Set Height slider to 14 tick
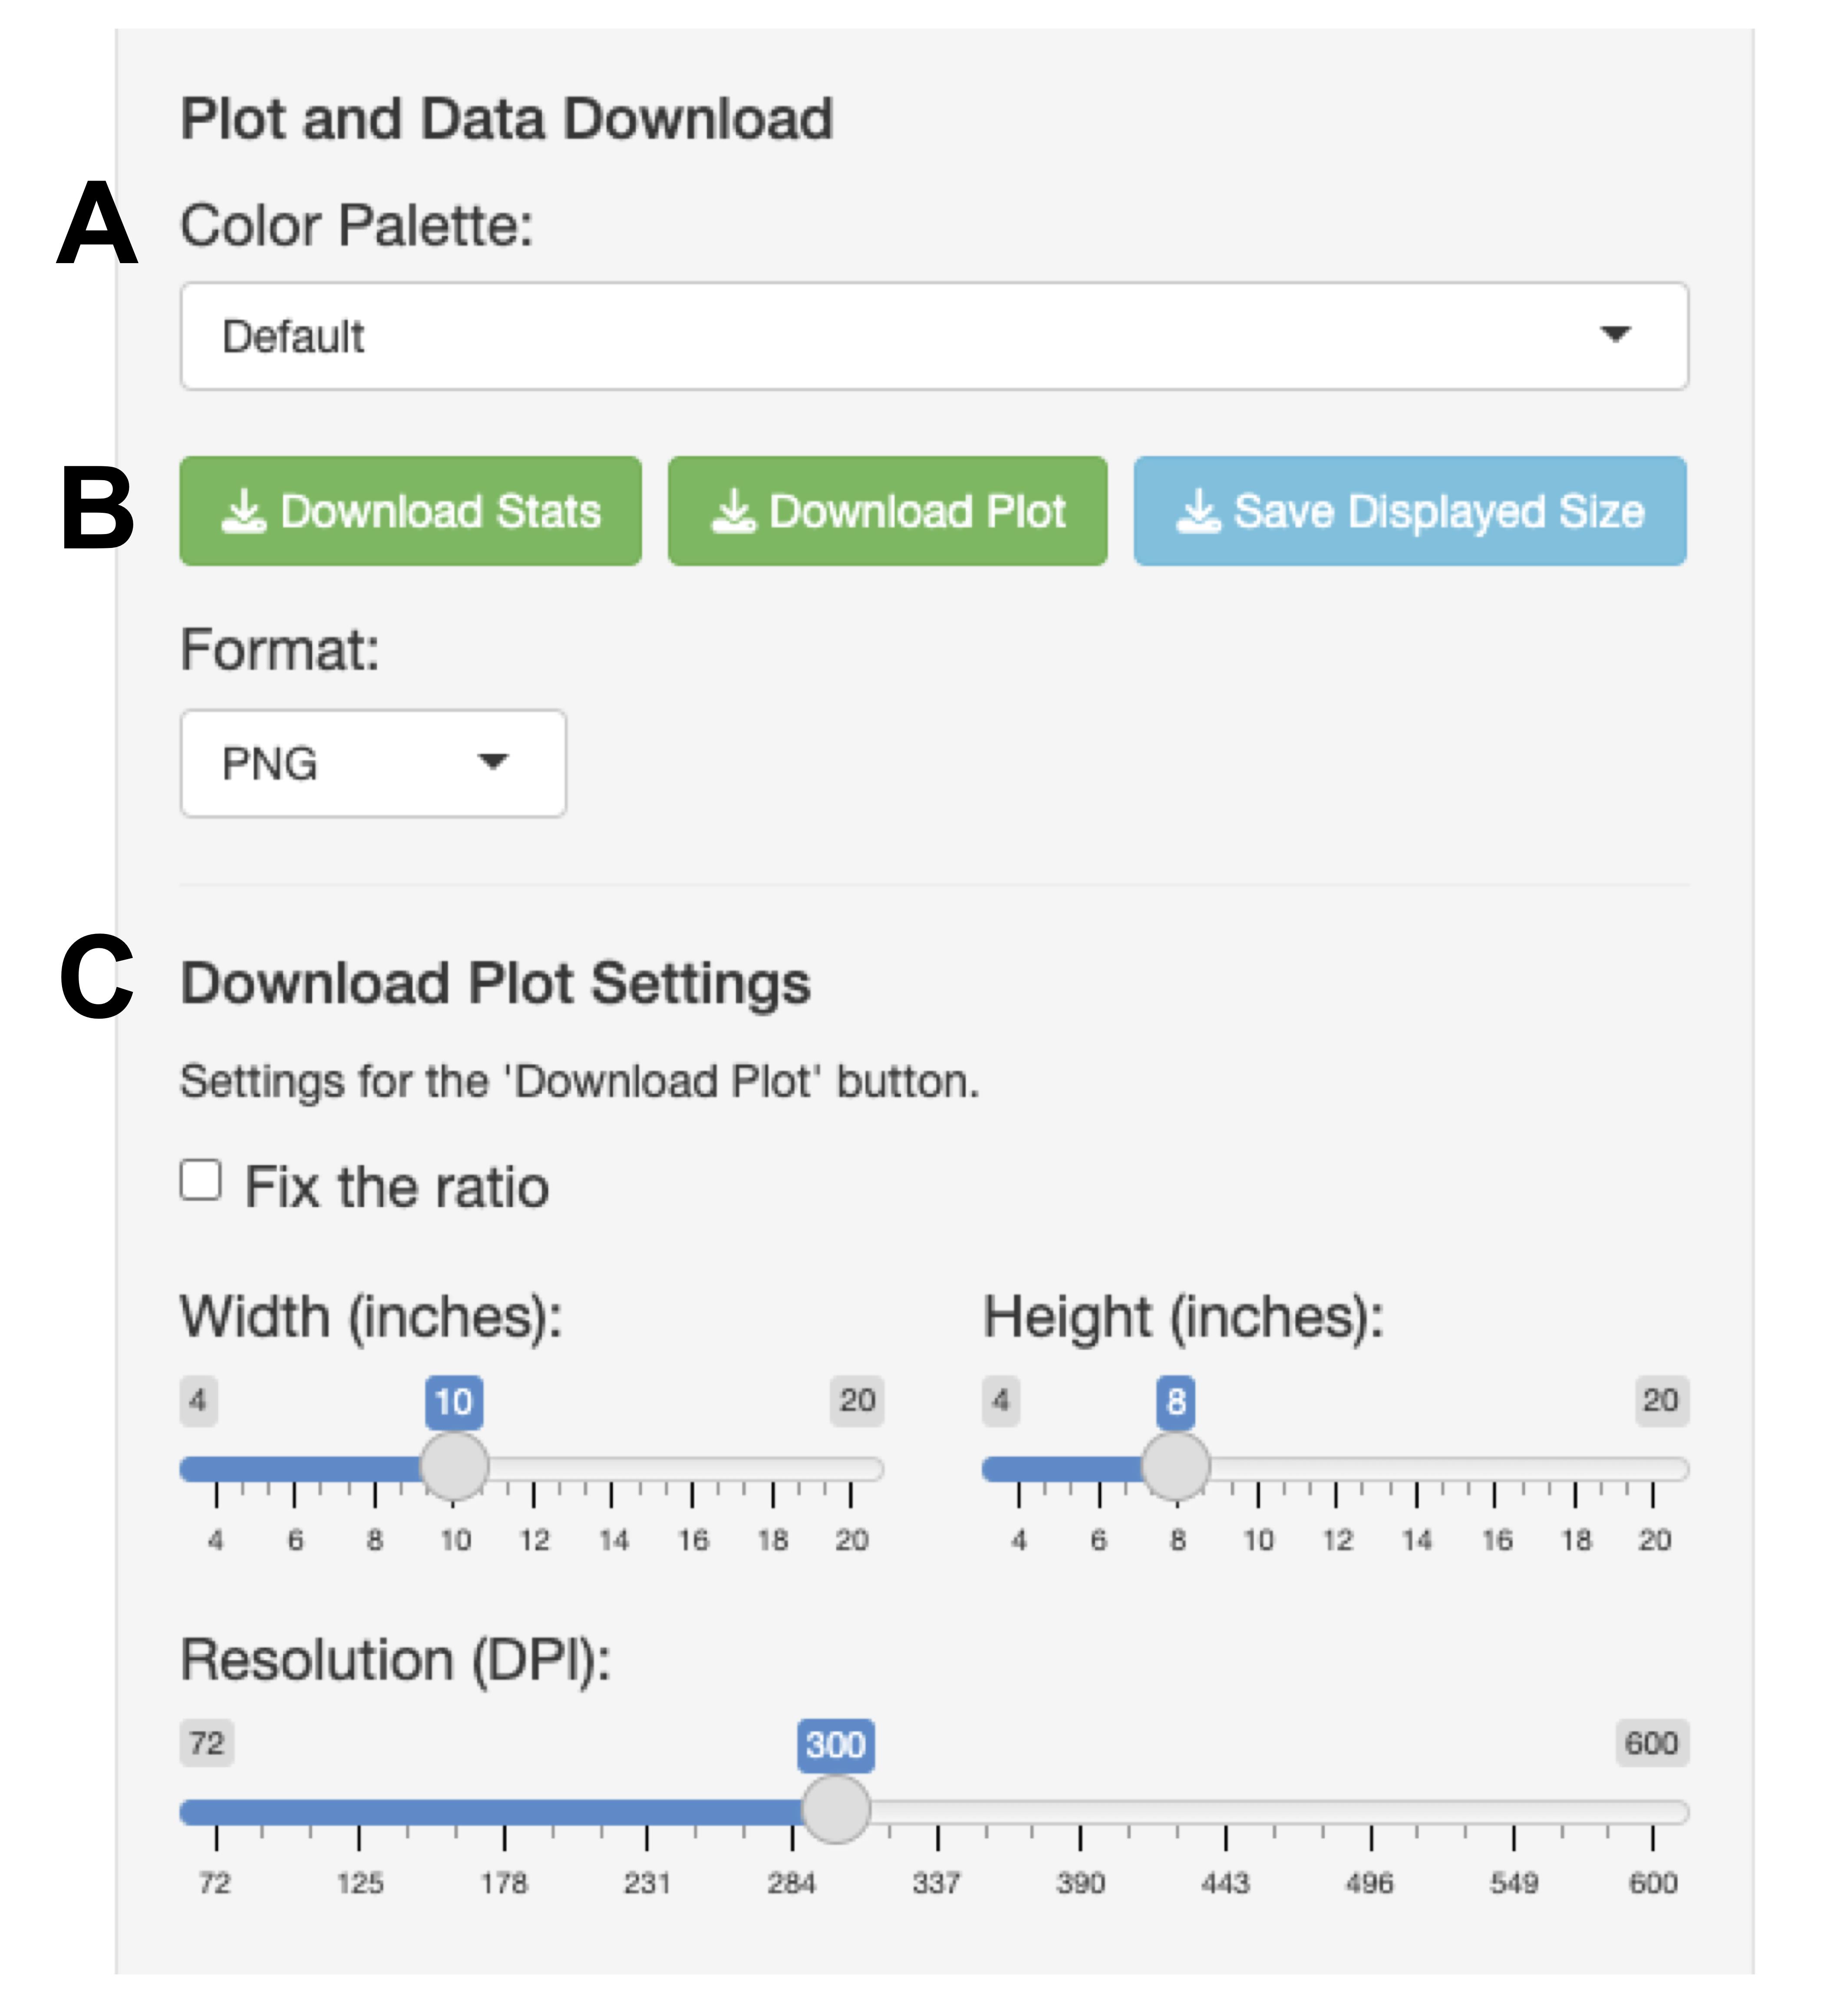The height and width of the screenshot is (2016, 1831). (x=1416, y=1468)
